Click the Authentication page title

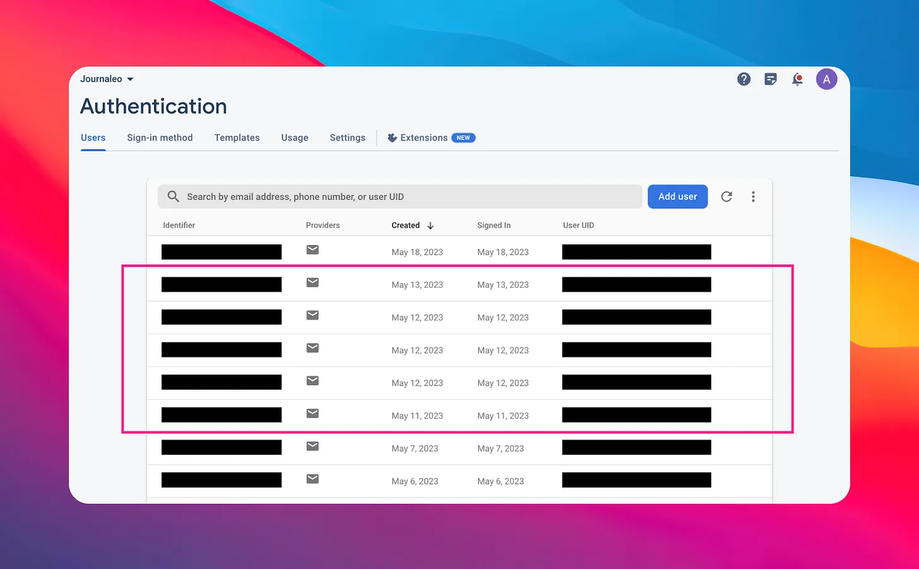153,106
